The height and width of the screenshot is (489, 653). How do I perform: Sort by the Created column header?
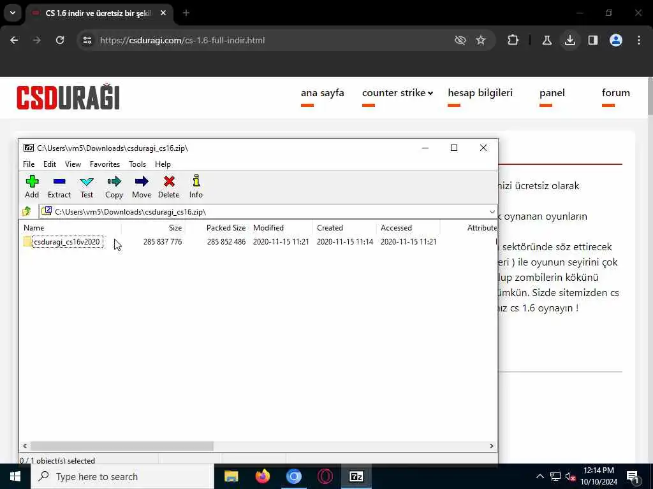345,228
